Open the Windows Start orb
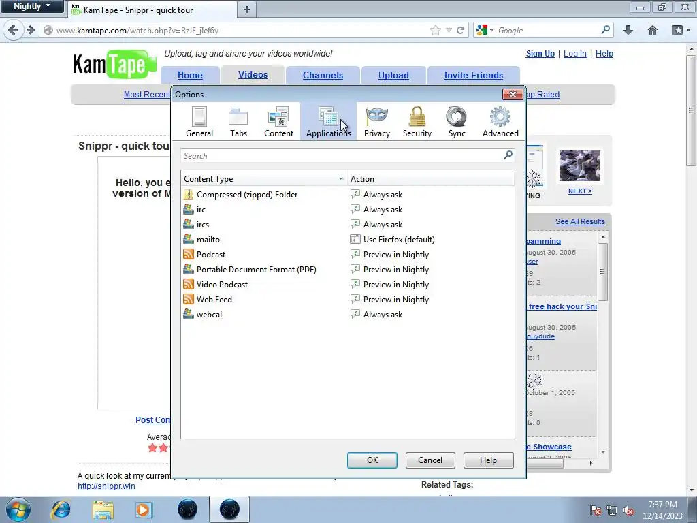Viewport: 697px width, 523px height. coord(18,509)
